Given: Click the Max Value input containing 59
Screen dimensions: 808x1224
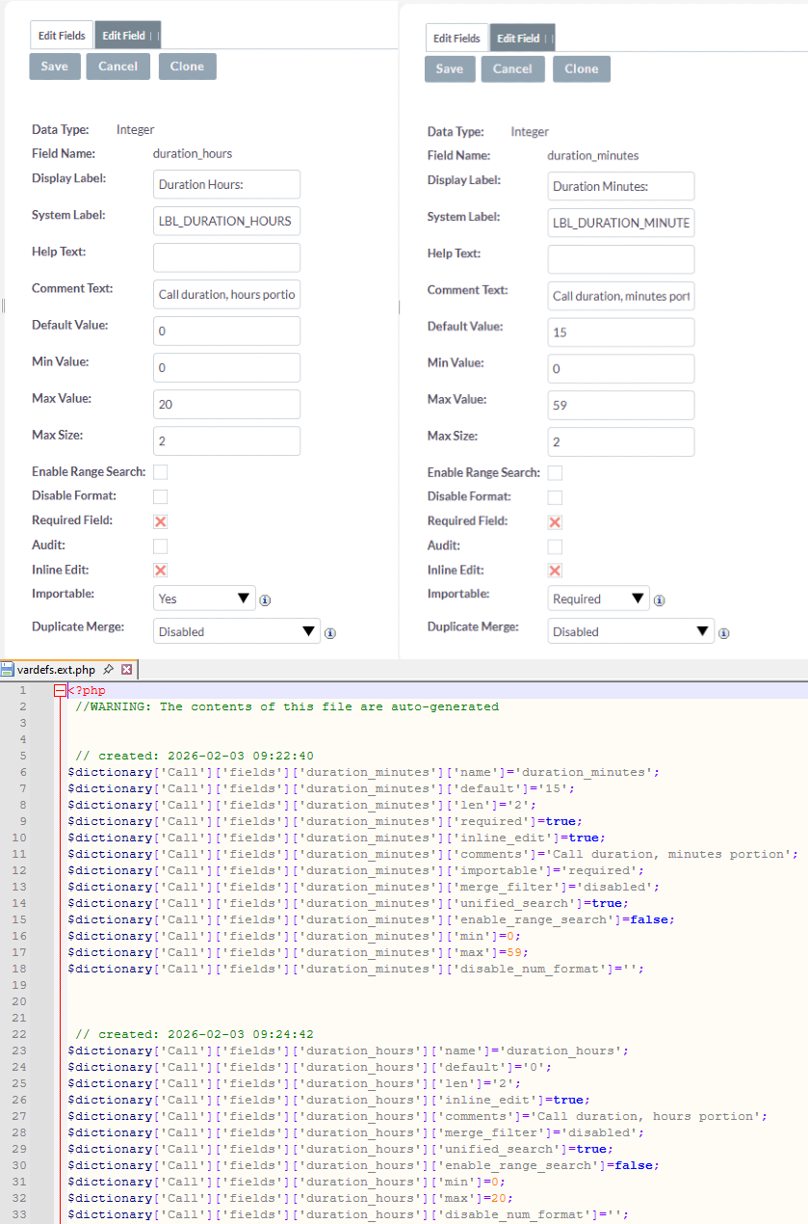Looking at the screenshot, I should click(620, 405).
